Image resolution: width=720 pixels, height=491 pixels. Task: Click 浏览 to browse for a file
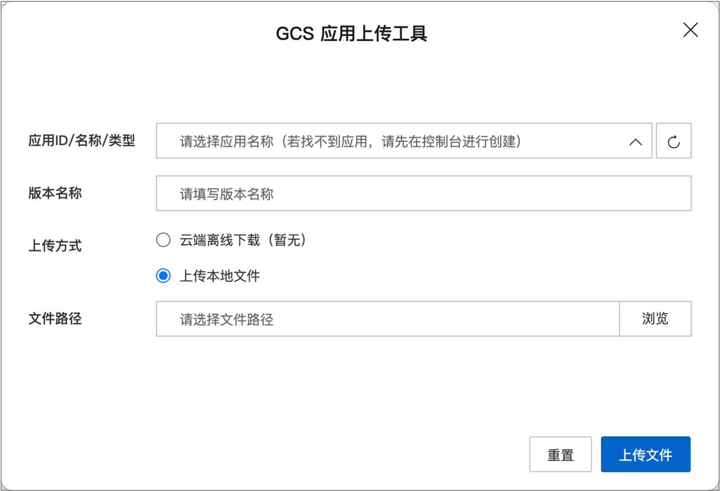pos(655,319)
